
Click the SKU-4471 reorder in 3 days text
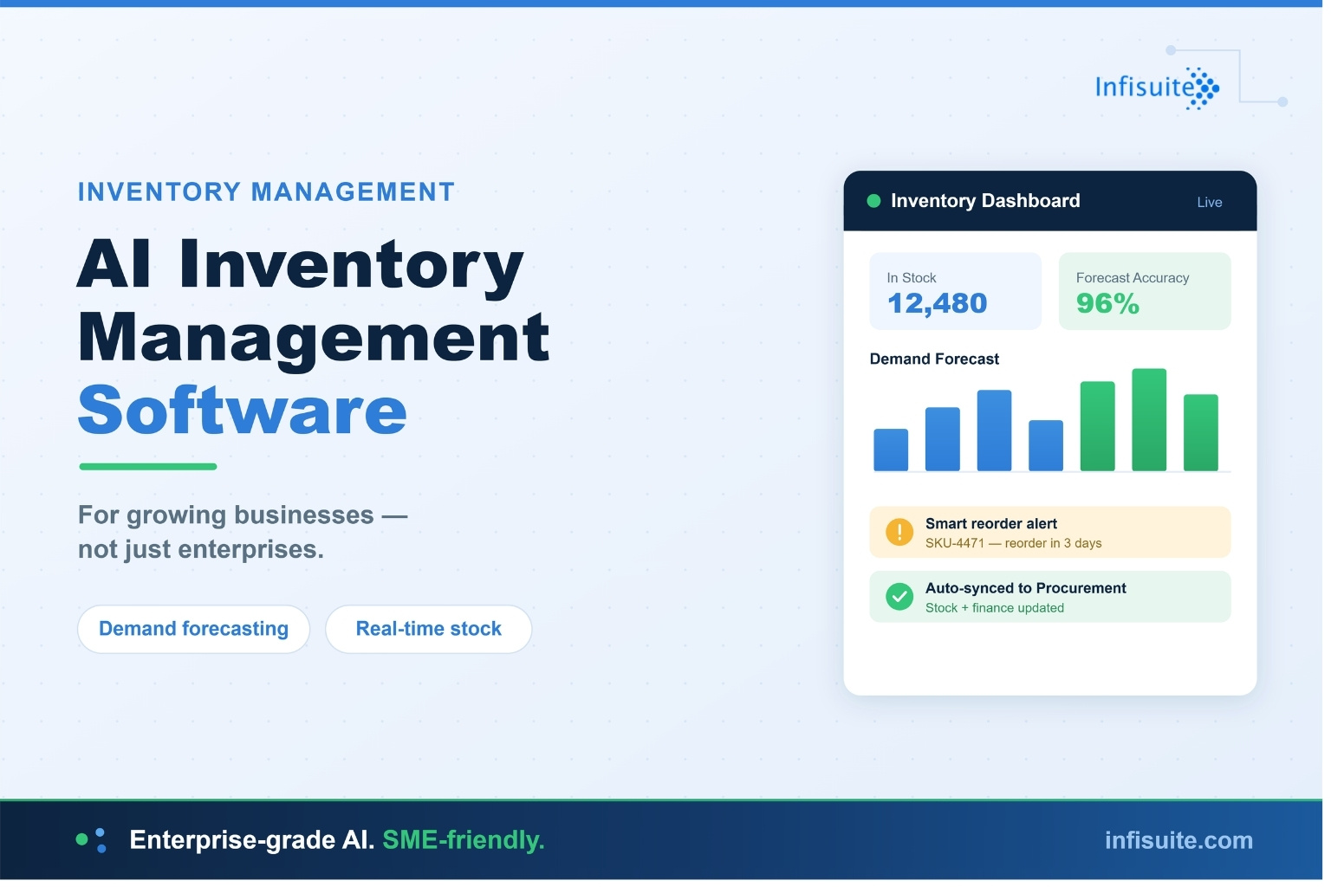click(x=1013, y=543)
